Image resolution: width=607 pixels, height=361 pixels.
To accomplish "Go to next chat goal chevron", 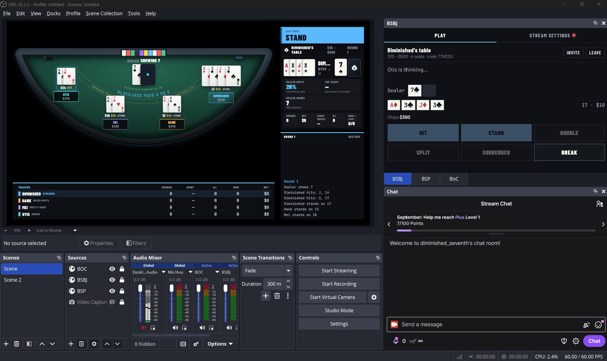I will click(603, 224).
